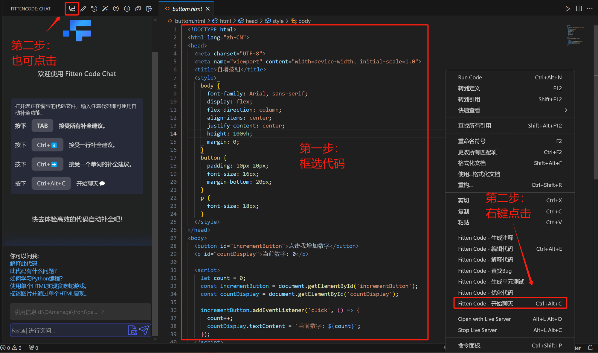The image size is (598, 353).
Task: Choose 剪切 in context menu
Action: click(x=510, y=200)
